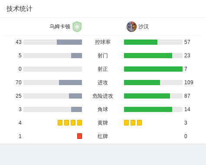Open the 乌姆卡顿 team name link
Screen dimensions: 206x165
pyautogui.click(x=60, y=26)
